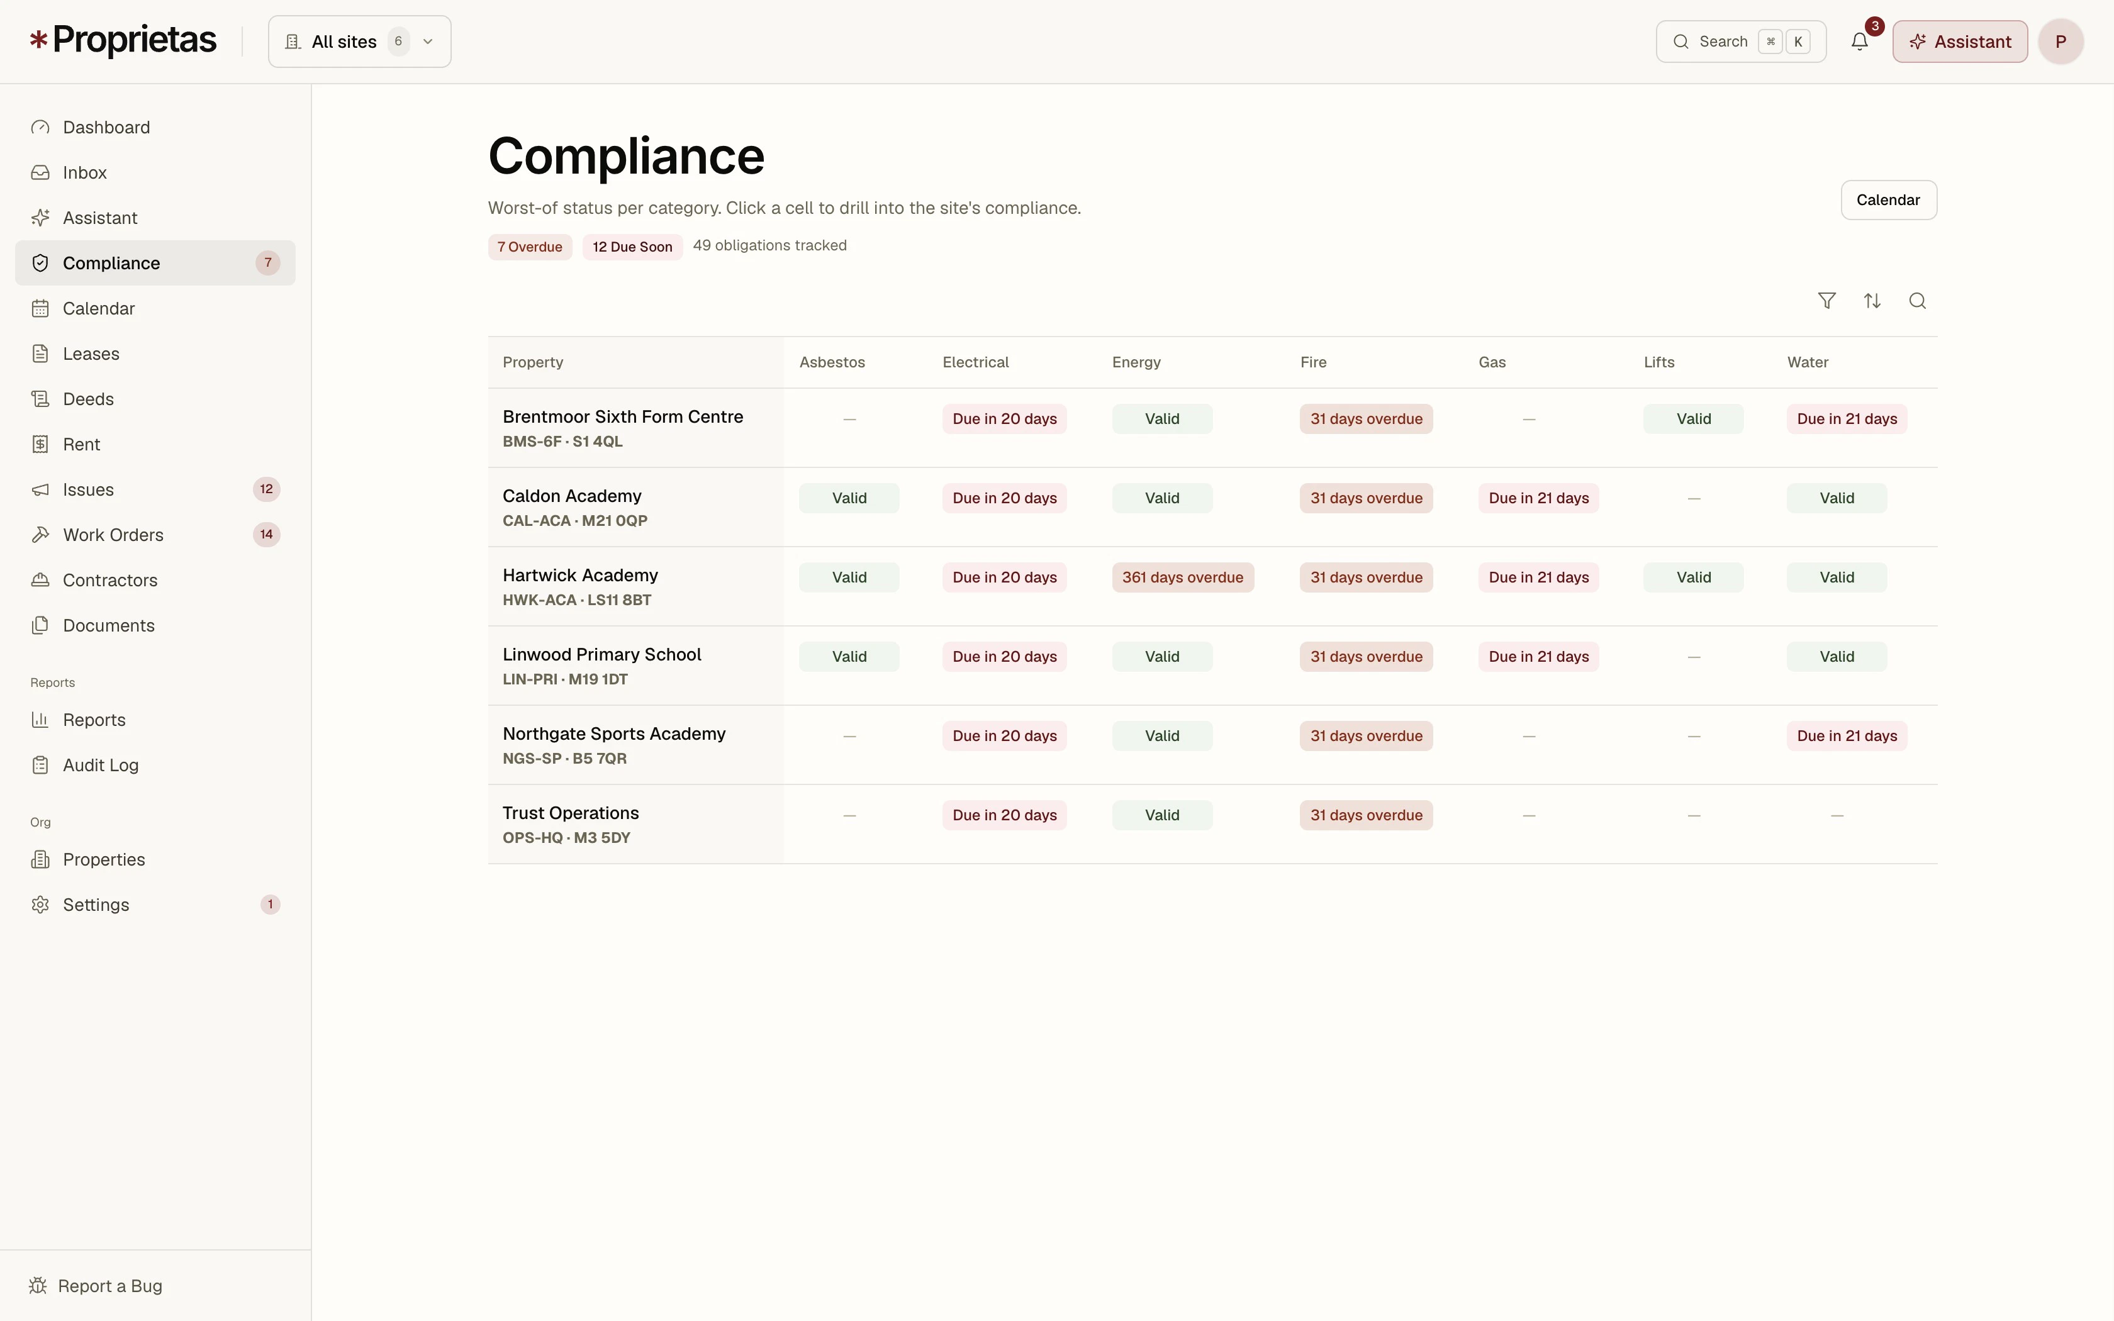The height and width of the screenshot is (1321, 2114).
Task: Click the Water column header
Action: coord(1808,362)
